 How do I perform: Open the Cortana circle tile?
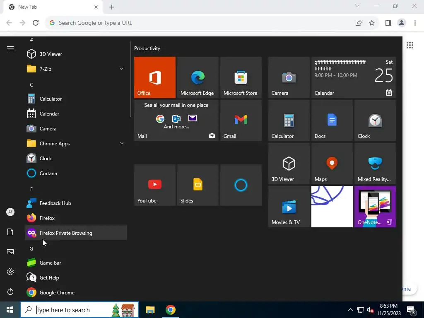pyautogui.click(x=241, y=185)
